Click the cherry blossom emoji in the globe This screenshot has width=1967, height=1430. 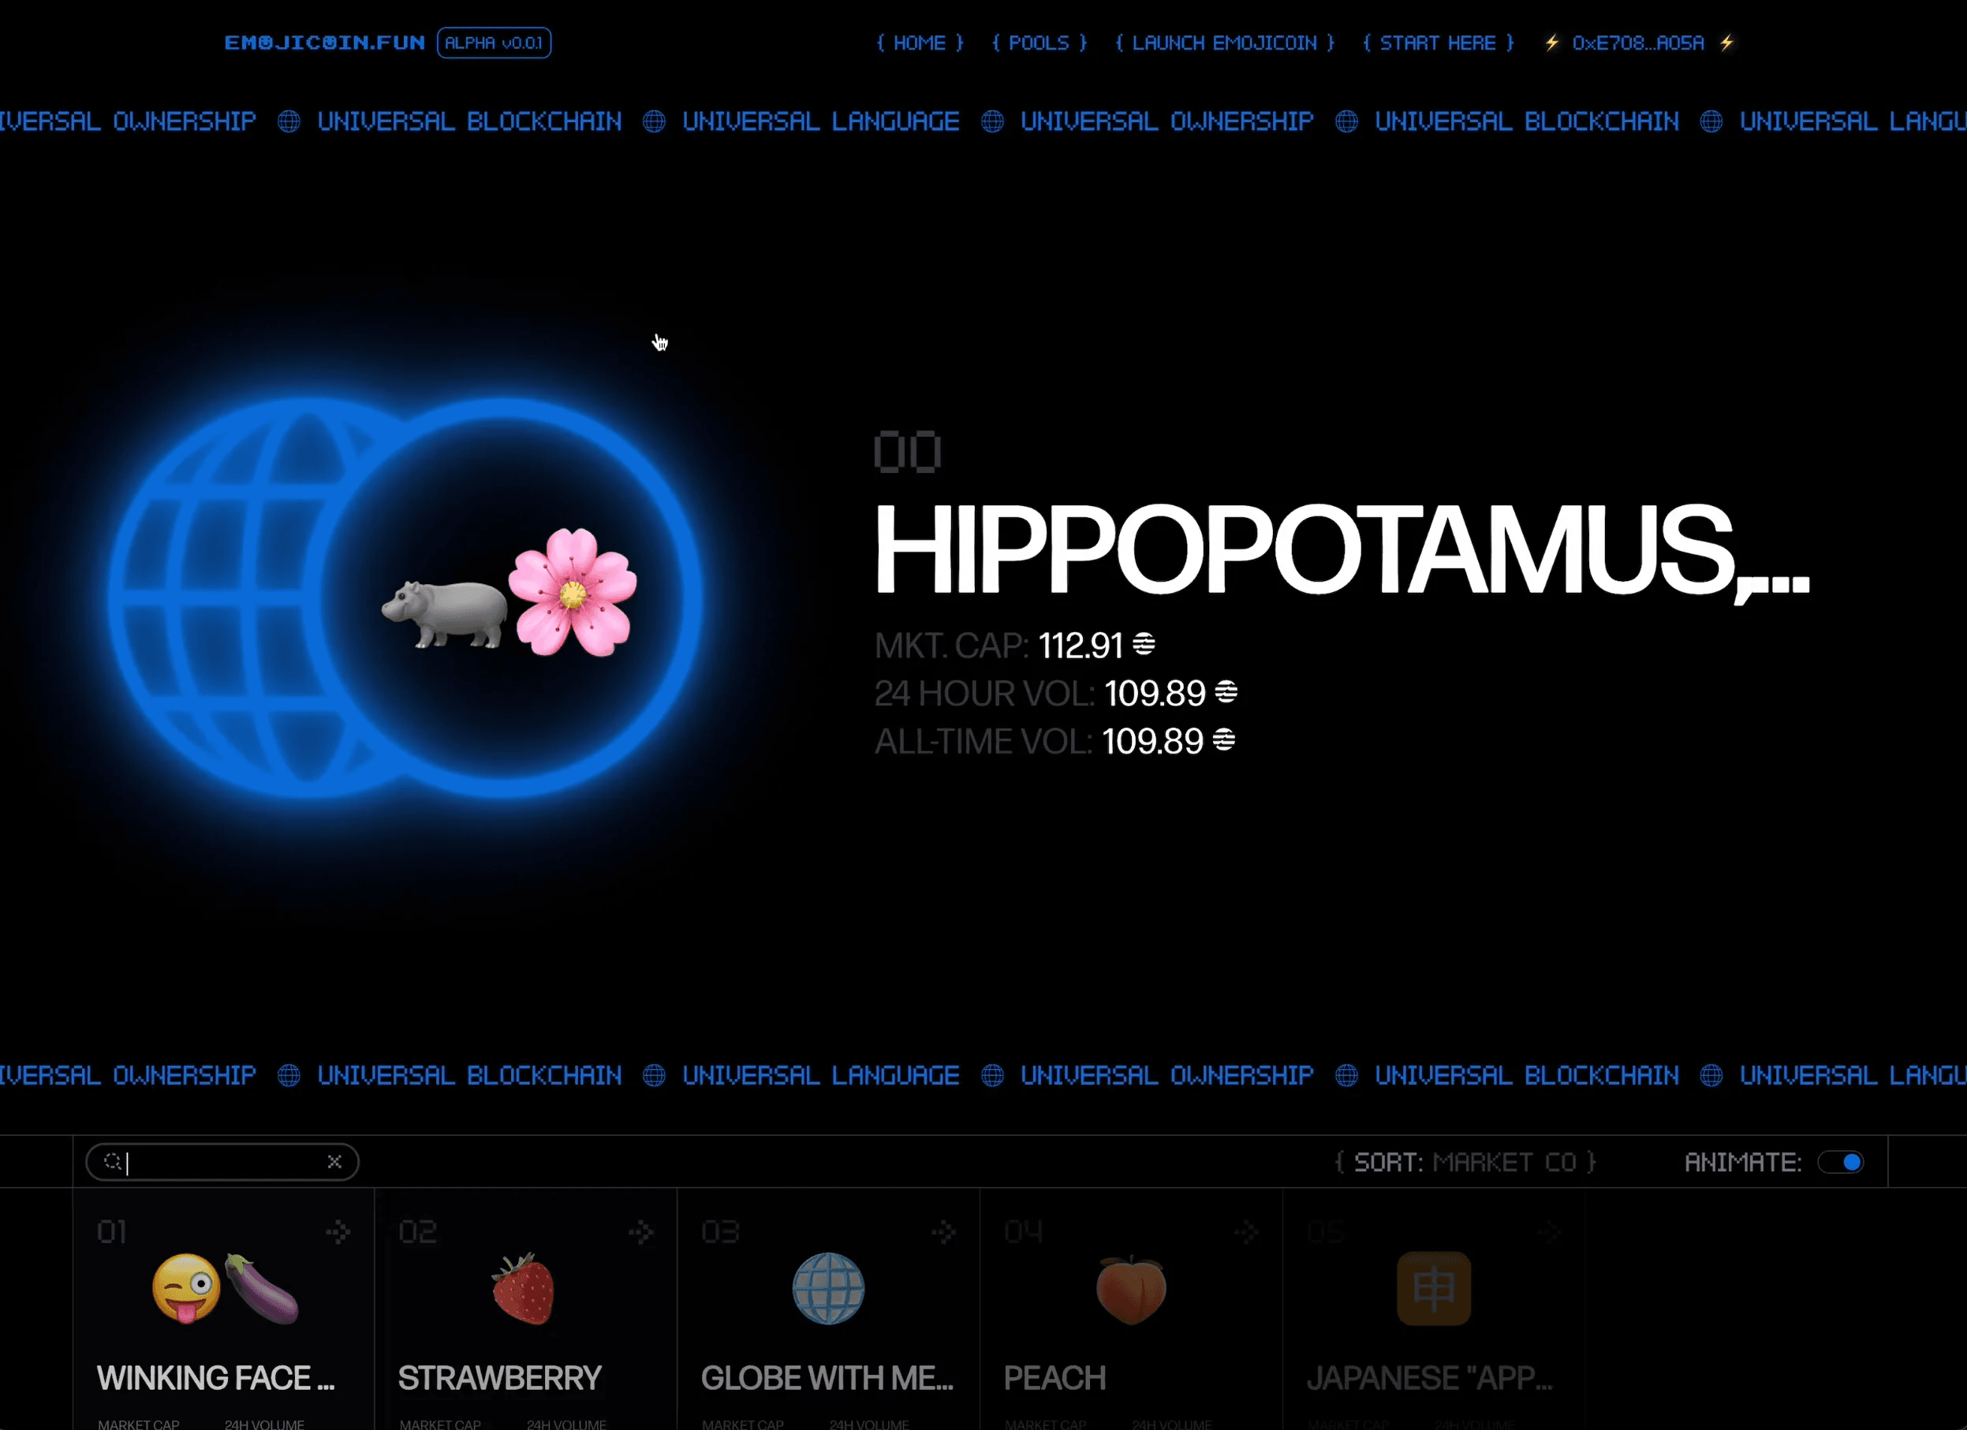coord(573,592)
